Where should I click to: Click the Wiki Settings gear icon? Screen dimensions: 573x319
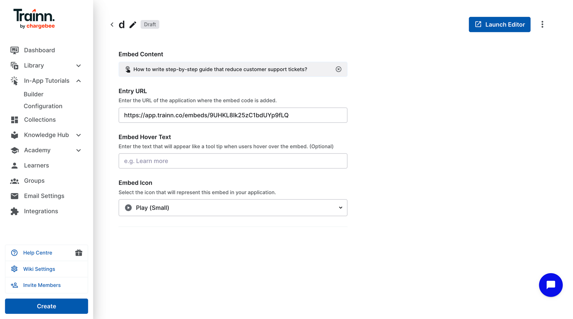(14, 269)
